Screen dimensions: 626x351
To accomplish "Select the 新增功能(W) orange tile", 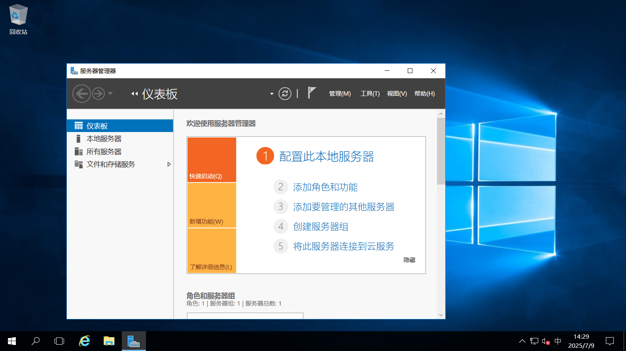I will click(x=212, y=206).
